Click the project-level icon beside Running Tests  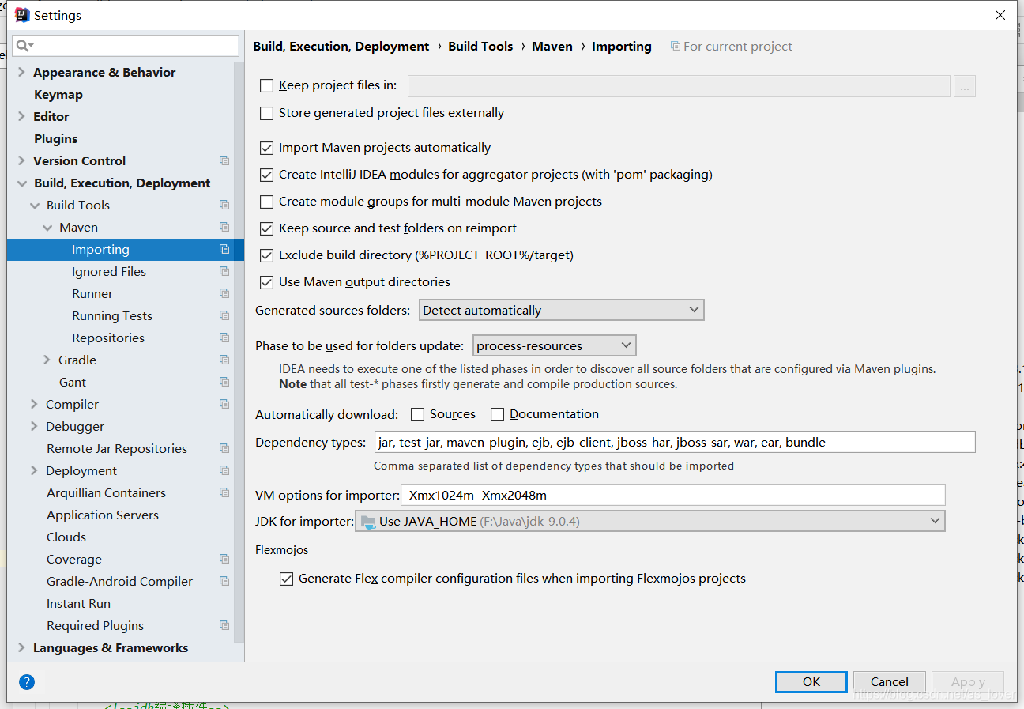tap(224, 315)
